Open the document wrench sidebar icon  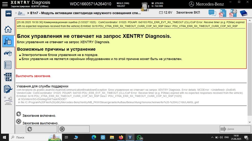coord(8,89)
